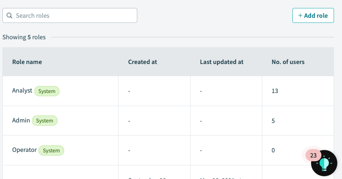Click the 0 users count for Operator
This screenshot has height=179, width=342.
(x=273, y=150)
